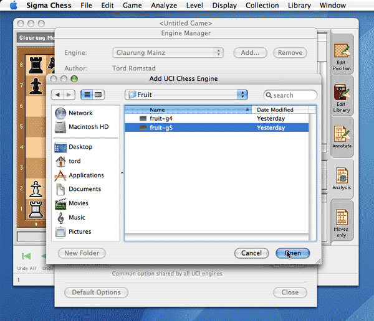Open Music folder in sidebar
Viewport: 374px width, 321px height.
point(70,218)
